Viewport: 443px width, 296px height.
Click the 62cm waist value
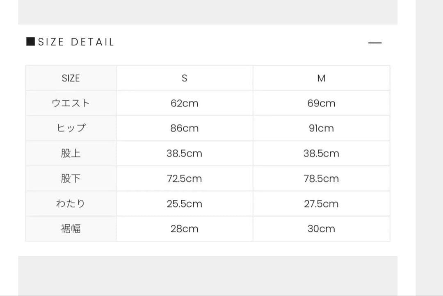184,103
